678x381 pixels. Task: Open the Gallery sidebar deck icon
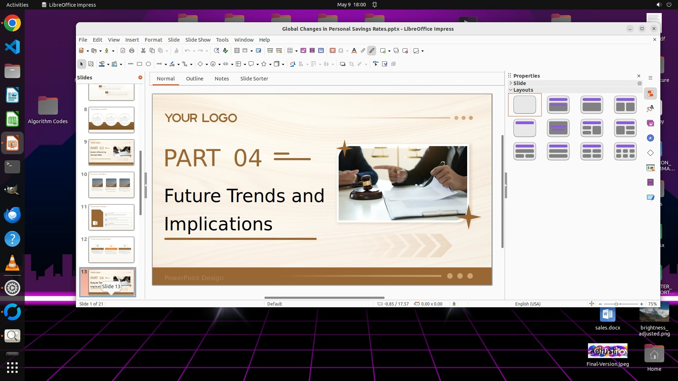[x=650, y=123]
